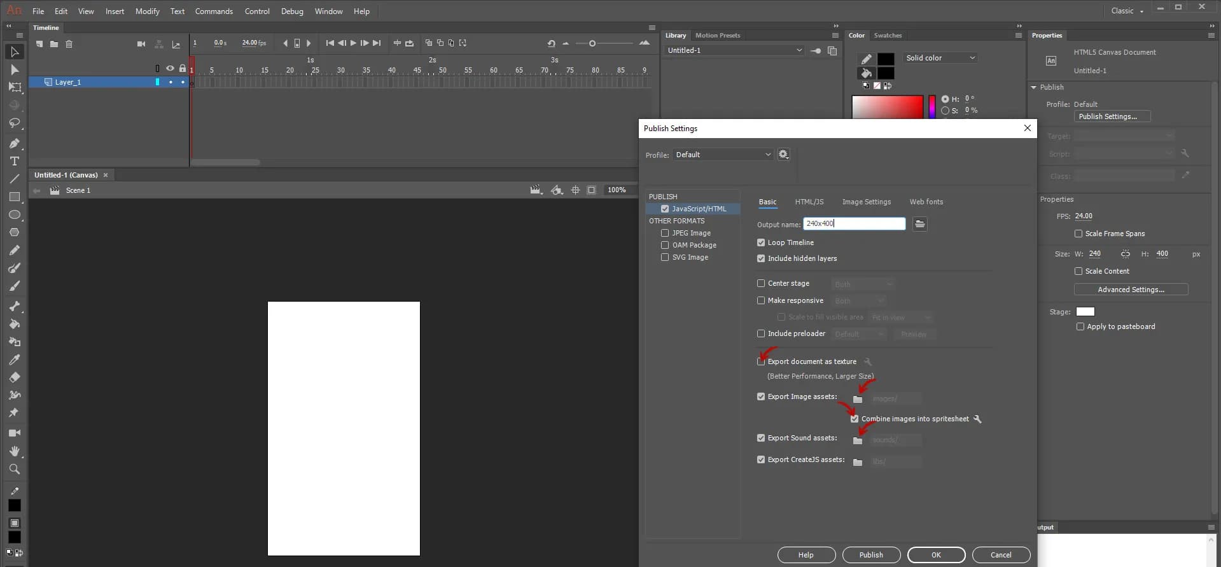Check Export document as texture
1221x567 pixels.
pos(761,361)
